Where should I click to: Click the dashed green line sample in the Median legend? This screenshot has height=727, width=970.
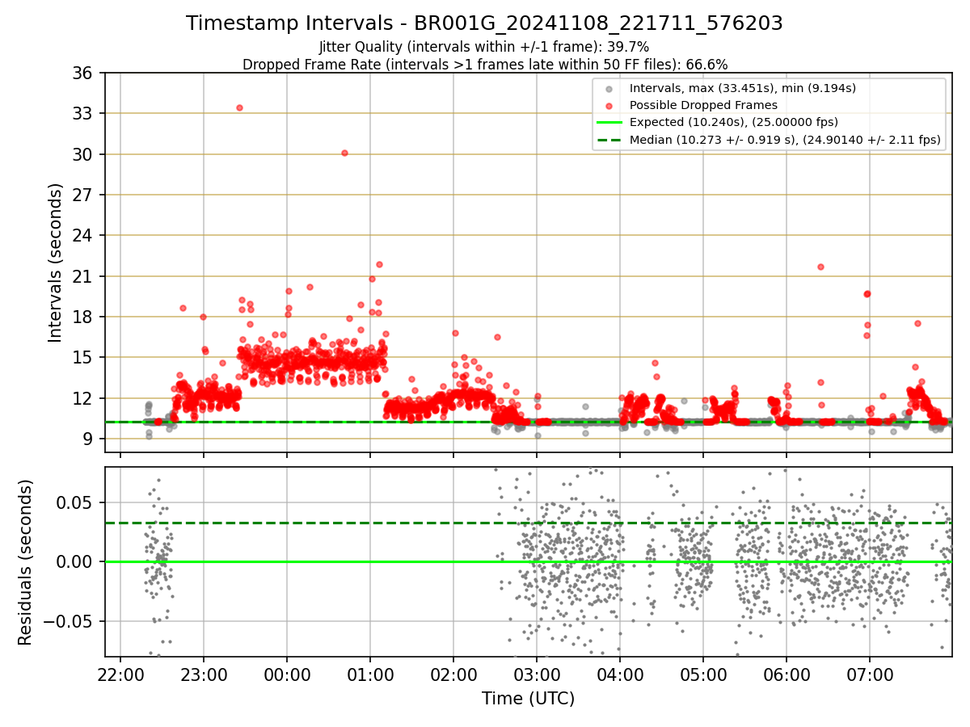[609, 140]
